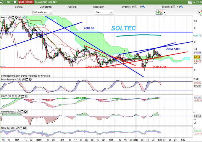Remove the Estocástico indicator panel
Screen dimensions: 202x142
coord(30,79)
